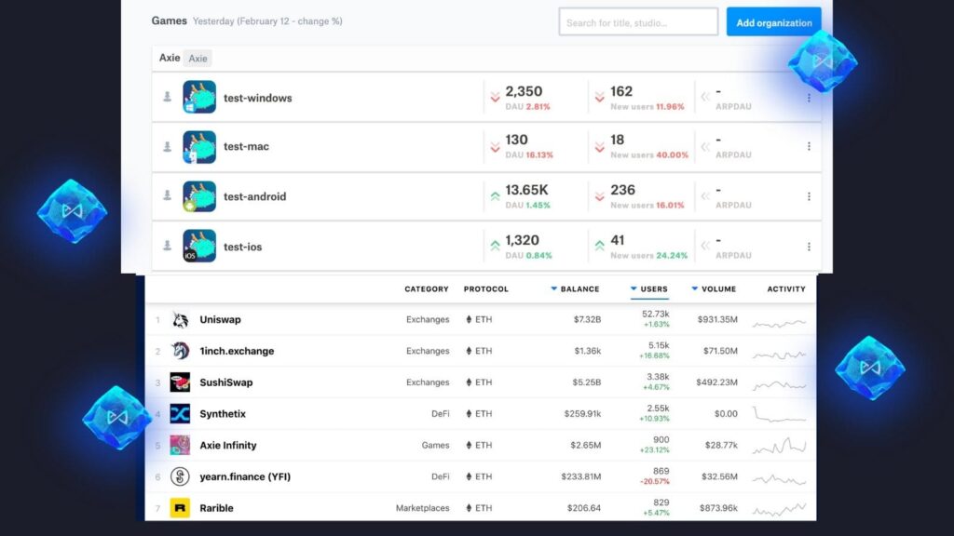The width and height of the screenshot is (954, 536).
Task: Click DeFi category in Synthetix row
Action: point(441,414)
